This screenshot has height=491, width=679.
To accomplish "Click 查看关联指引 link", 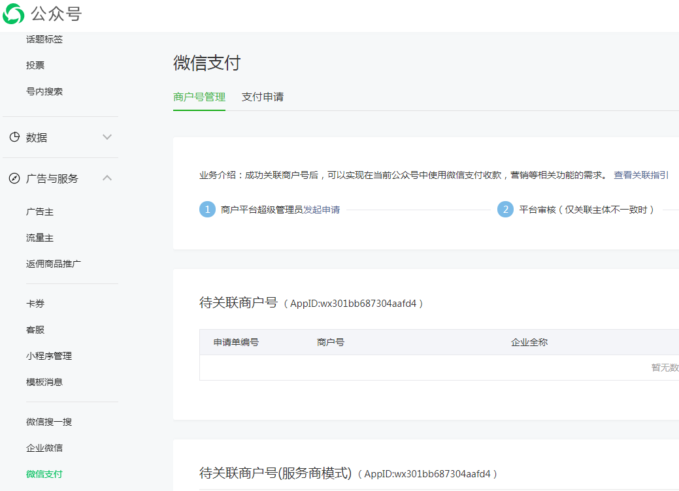I will 641,175.
